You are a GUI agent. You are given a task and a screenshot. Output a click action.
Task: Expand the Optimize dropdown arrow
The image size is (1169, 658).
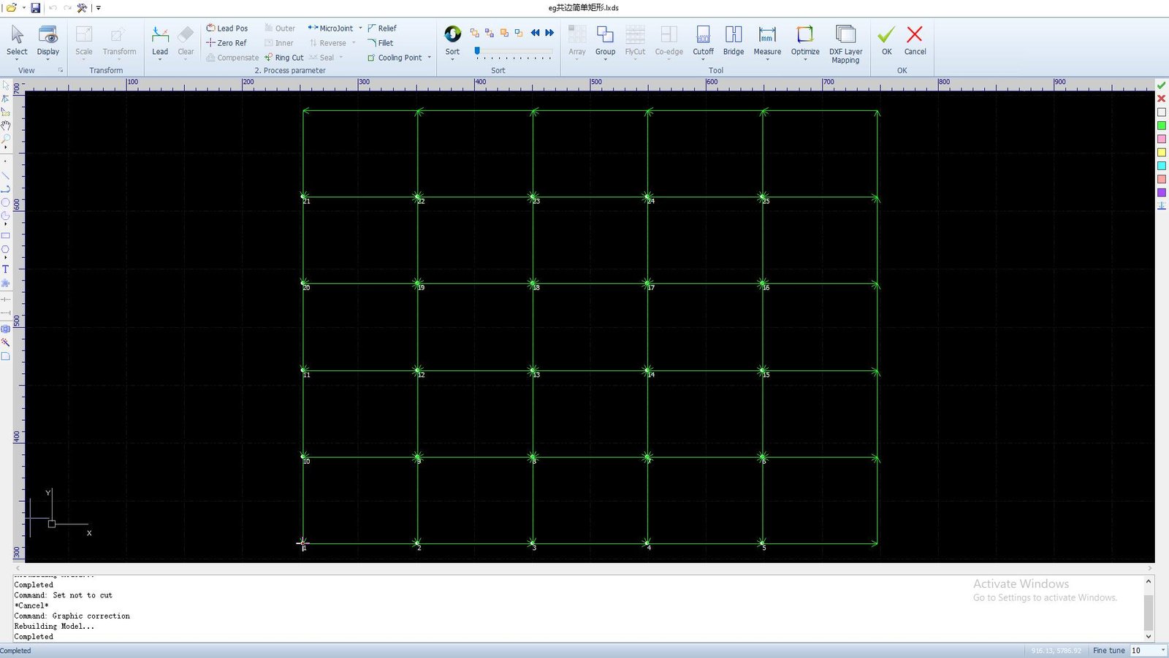805,59
